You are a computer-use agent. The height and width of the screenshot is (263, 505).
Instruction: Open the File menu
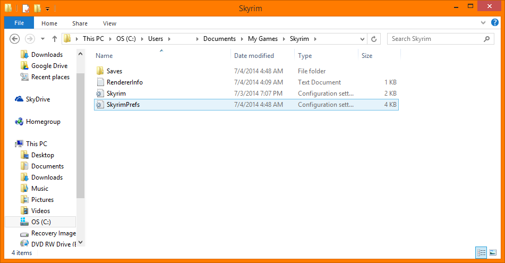pyautogui.click(x=19, y=23)
